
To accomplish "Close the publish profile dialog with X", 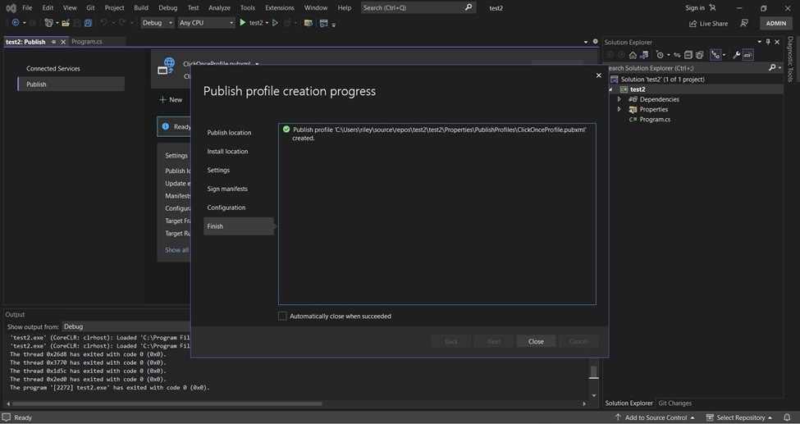I will [x=598, y=75].
